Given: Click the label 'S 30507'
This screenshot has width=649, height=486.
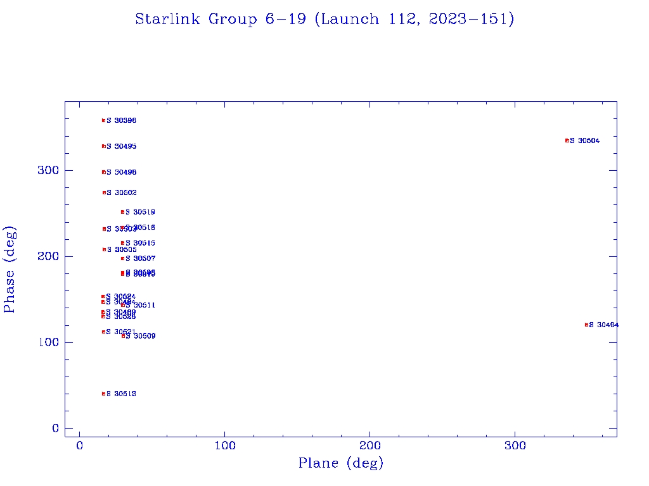Looking at the screenshot, I should tap(140, 258).
